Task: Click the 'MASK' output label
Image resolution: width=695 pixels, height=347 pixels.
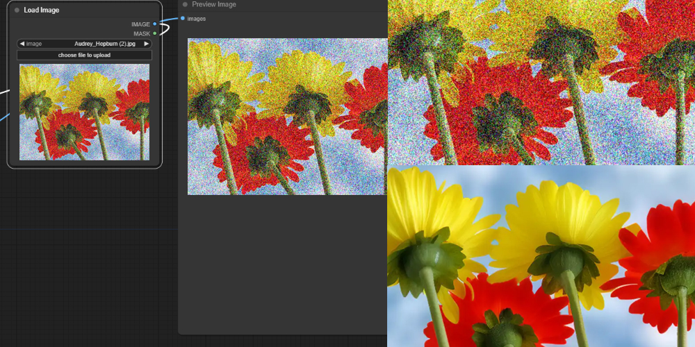Action: (142, 33)
